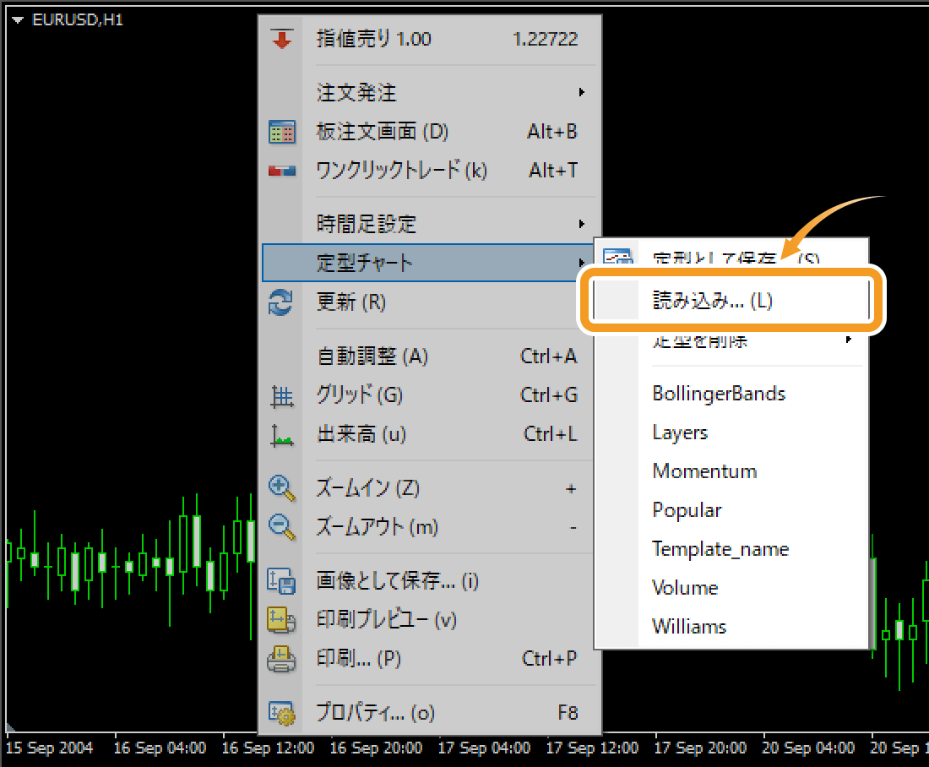This screenshot has height=767, width=929.
Task: Apply the Volume template
Action: 731,588
